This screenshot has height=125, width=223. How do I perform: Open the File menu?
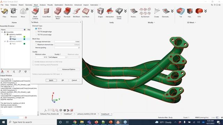[2, 5]
